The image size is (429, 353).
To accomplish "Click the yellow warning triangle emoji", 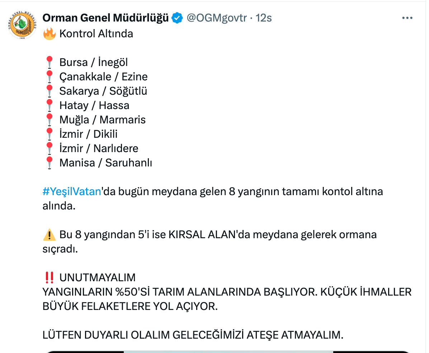I will (x=49, y=235).
